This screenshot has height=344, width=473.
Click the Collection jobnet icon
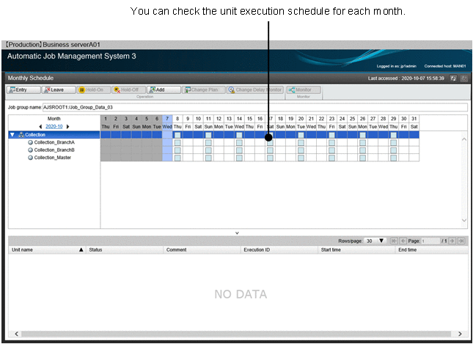coord(21,135)
